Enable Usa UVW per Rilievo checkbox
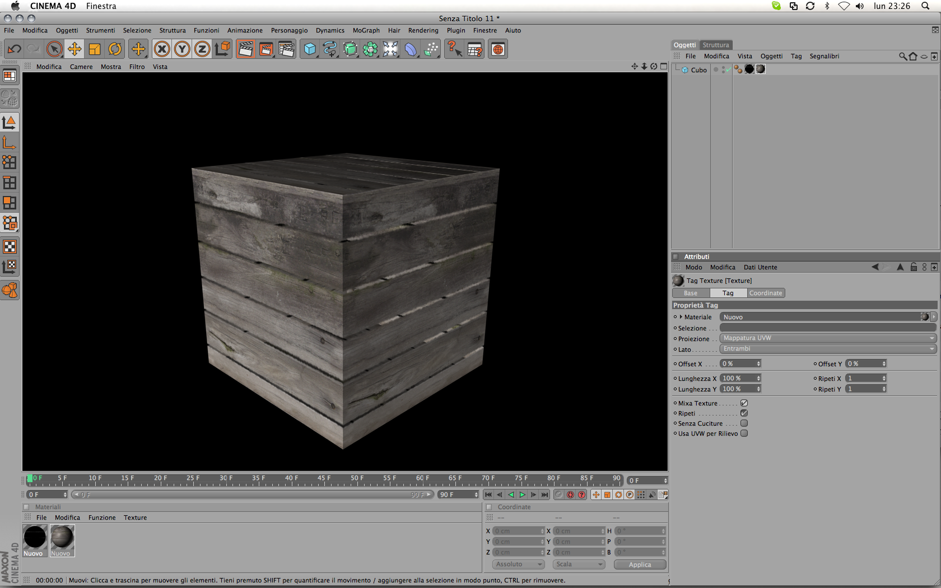This screenshot has width=941, height=588. tap(744, 433)
